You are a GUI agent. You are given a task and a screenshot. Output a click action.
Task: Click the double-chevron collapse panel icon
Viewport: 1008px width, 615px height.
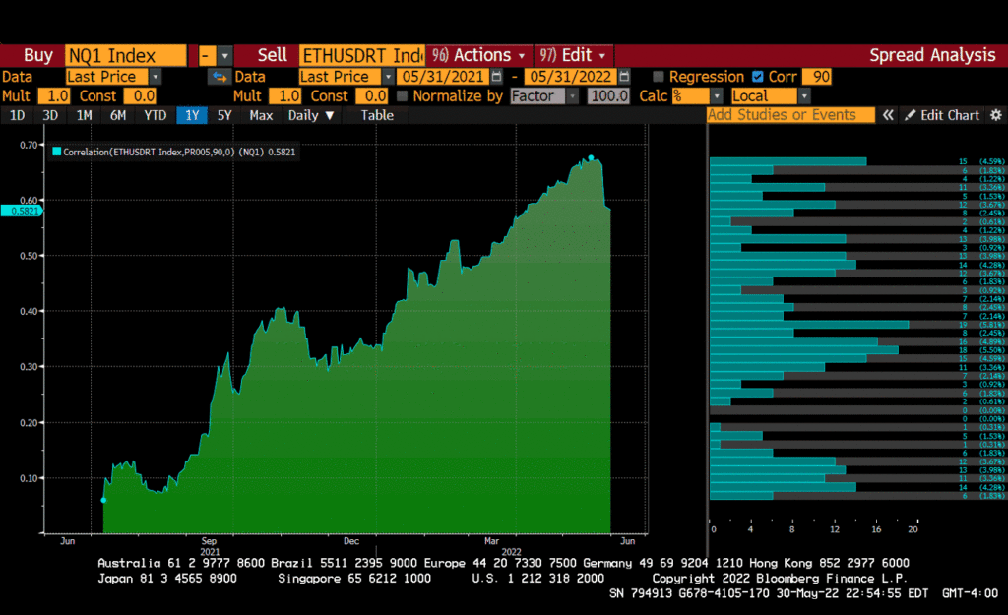click(x=888, y=115)
